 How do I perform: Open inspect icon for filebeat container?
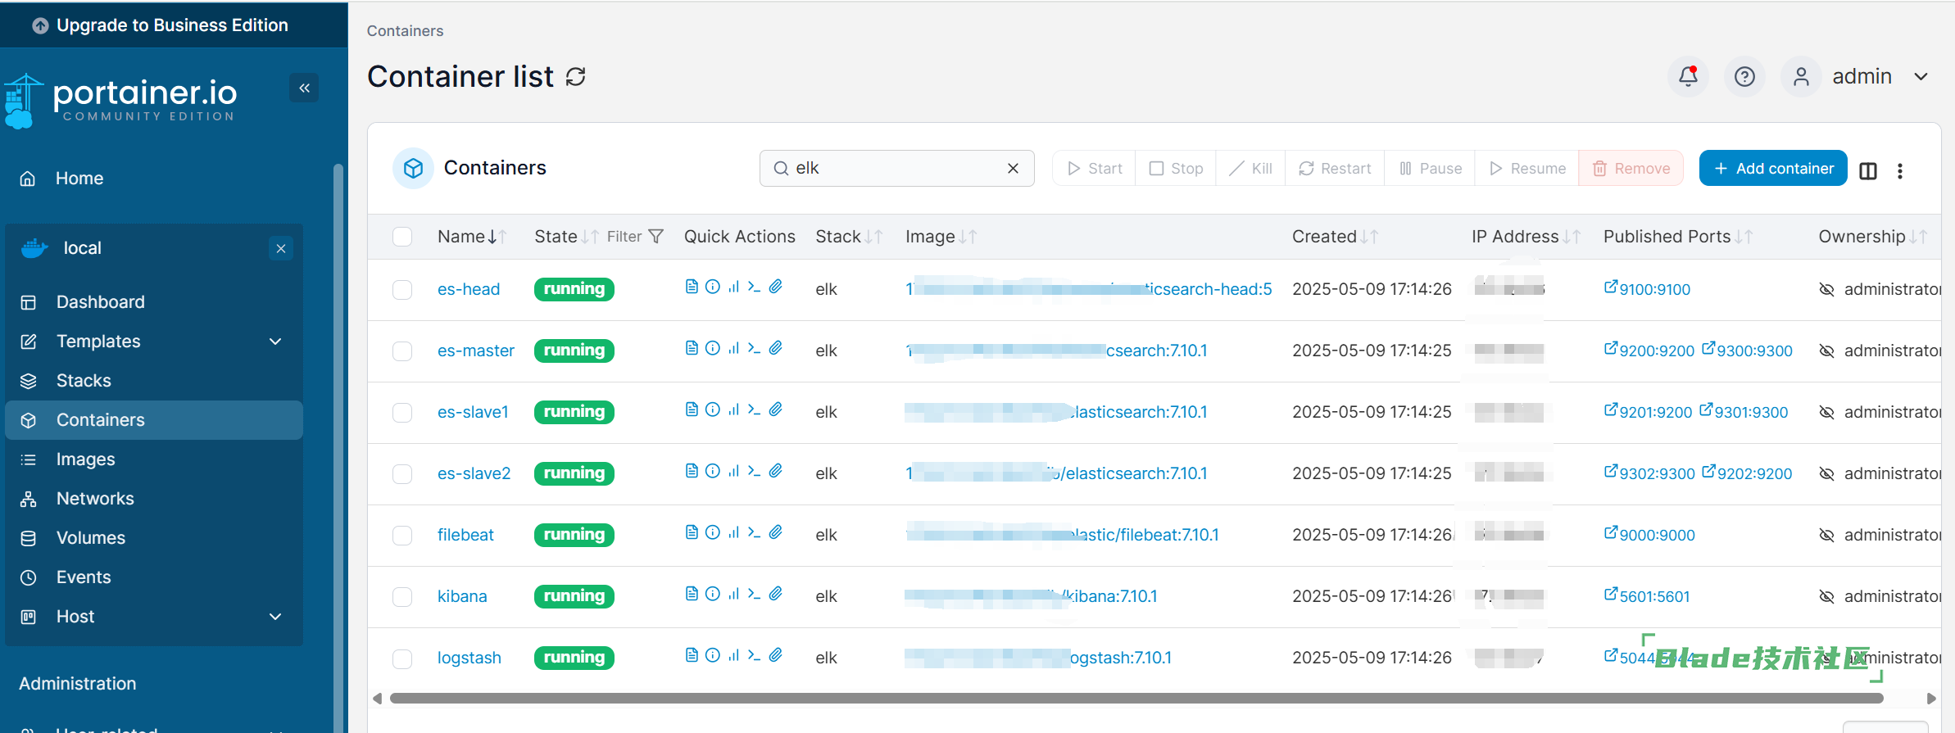click(713, 532)
